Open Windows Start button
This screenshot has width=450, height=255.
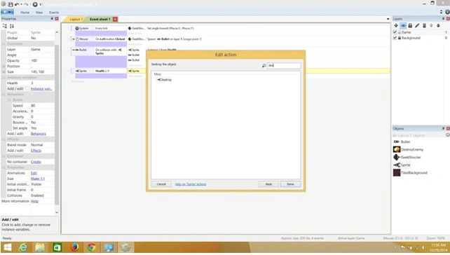click(8, 247)
